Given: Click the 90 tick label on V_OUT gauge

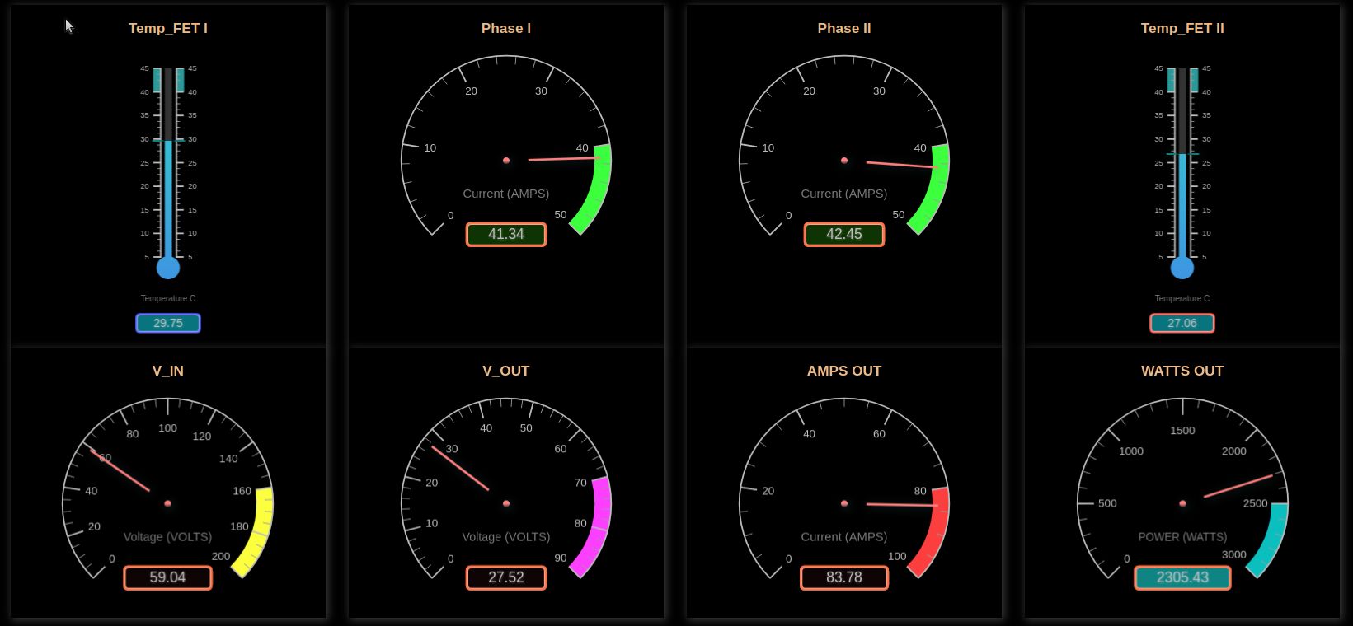Looking at the screenshot, I should [561, 558].
